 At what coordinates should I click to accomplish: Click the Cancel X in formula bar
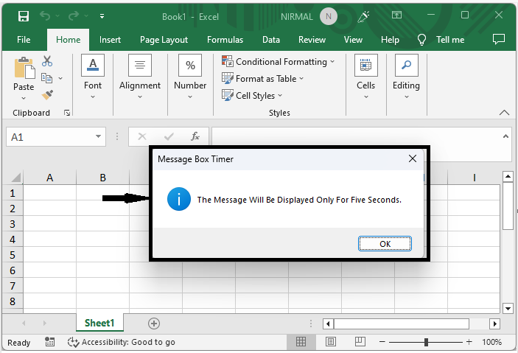pyautogui.click(x=142, y=136)
